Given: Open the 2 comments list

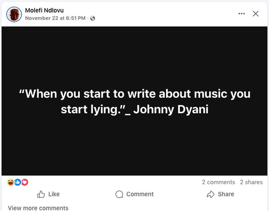Looking at the screenshot, I should 218,182.
